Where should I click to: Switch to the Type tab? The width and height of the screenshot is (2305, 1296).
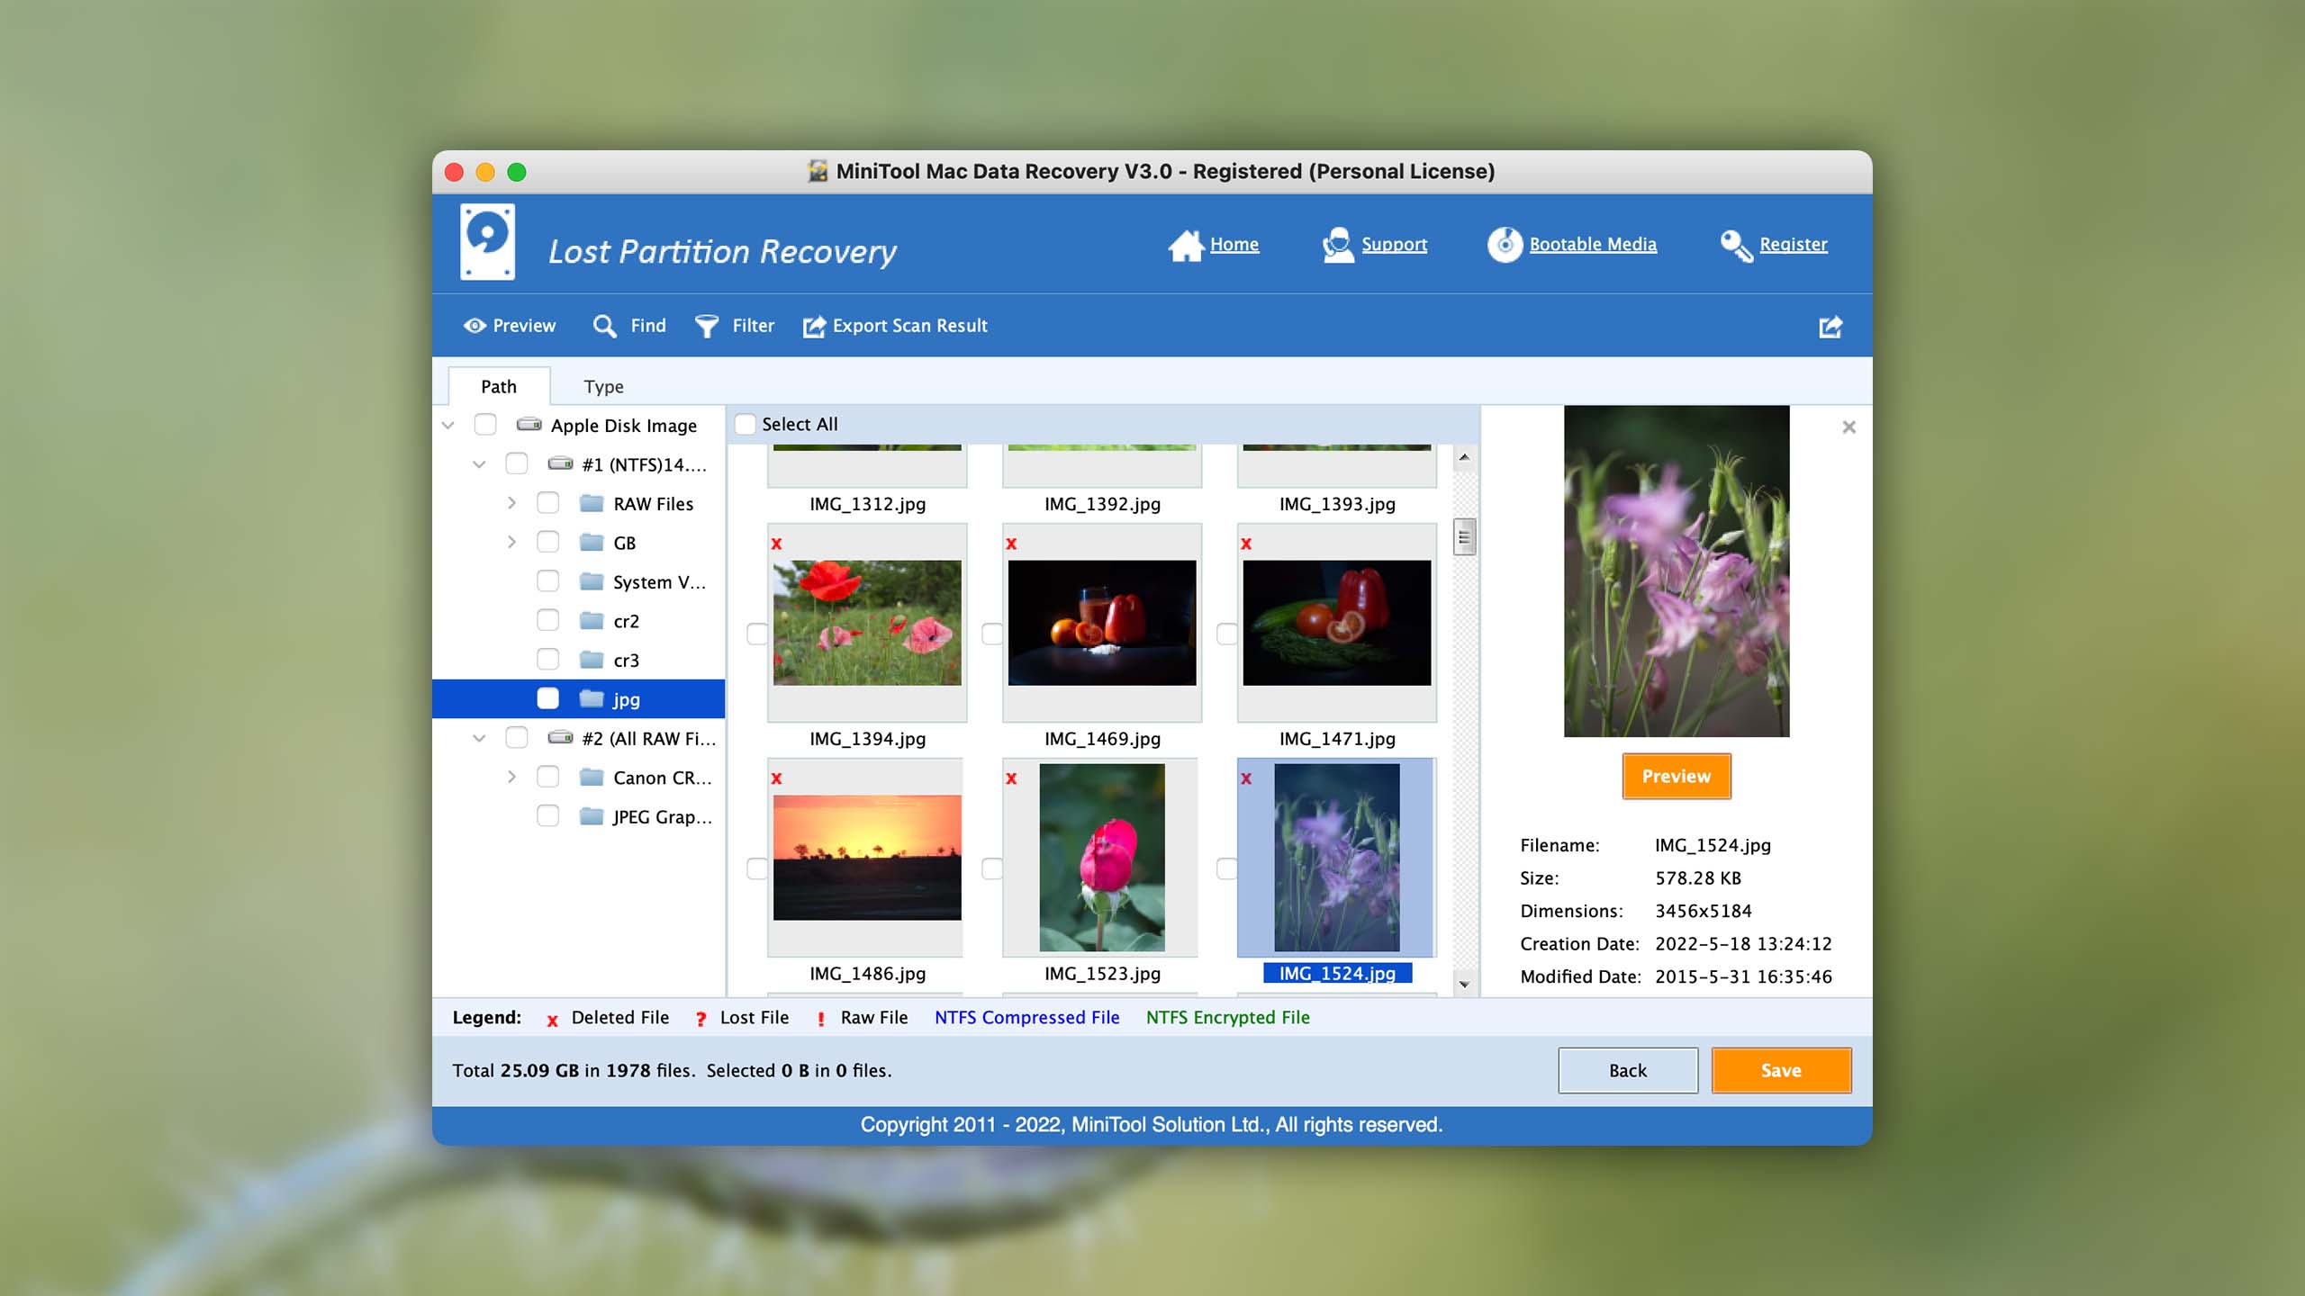[x=603, y=386]
